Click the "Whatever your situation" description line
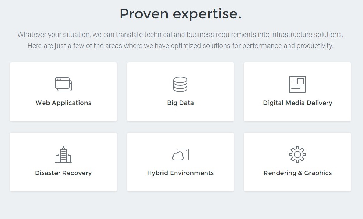The image size is (363, 219). 180,35
